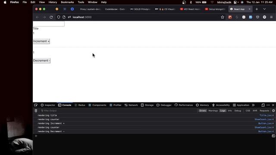Open the Performance devtools panel
Viewport: 276px width, 155px height.
(184, 105)
